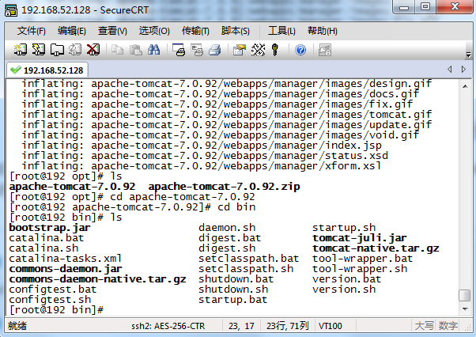Click the grayed SecureFX toolbar icon
This screenshot has width=476, height=337.
[x=324, y=50]
